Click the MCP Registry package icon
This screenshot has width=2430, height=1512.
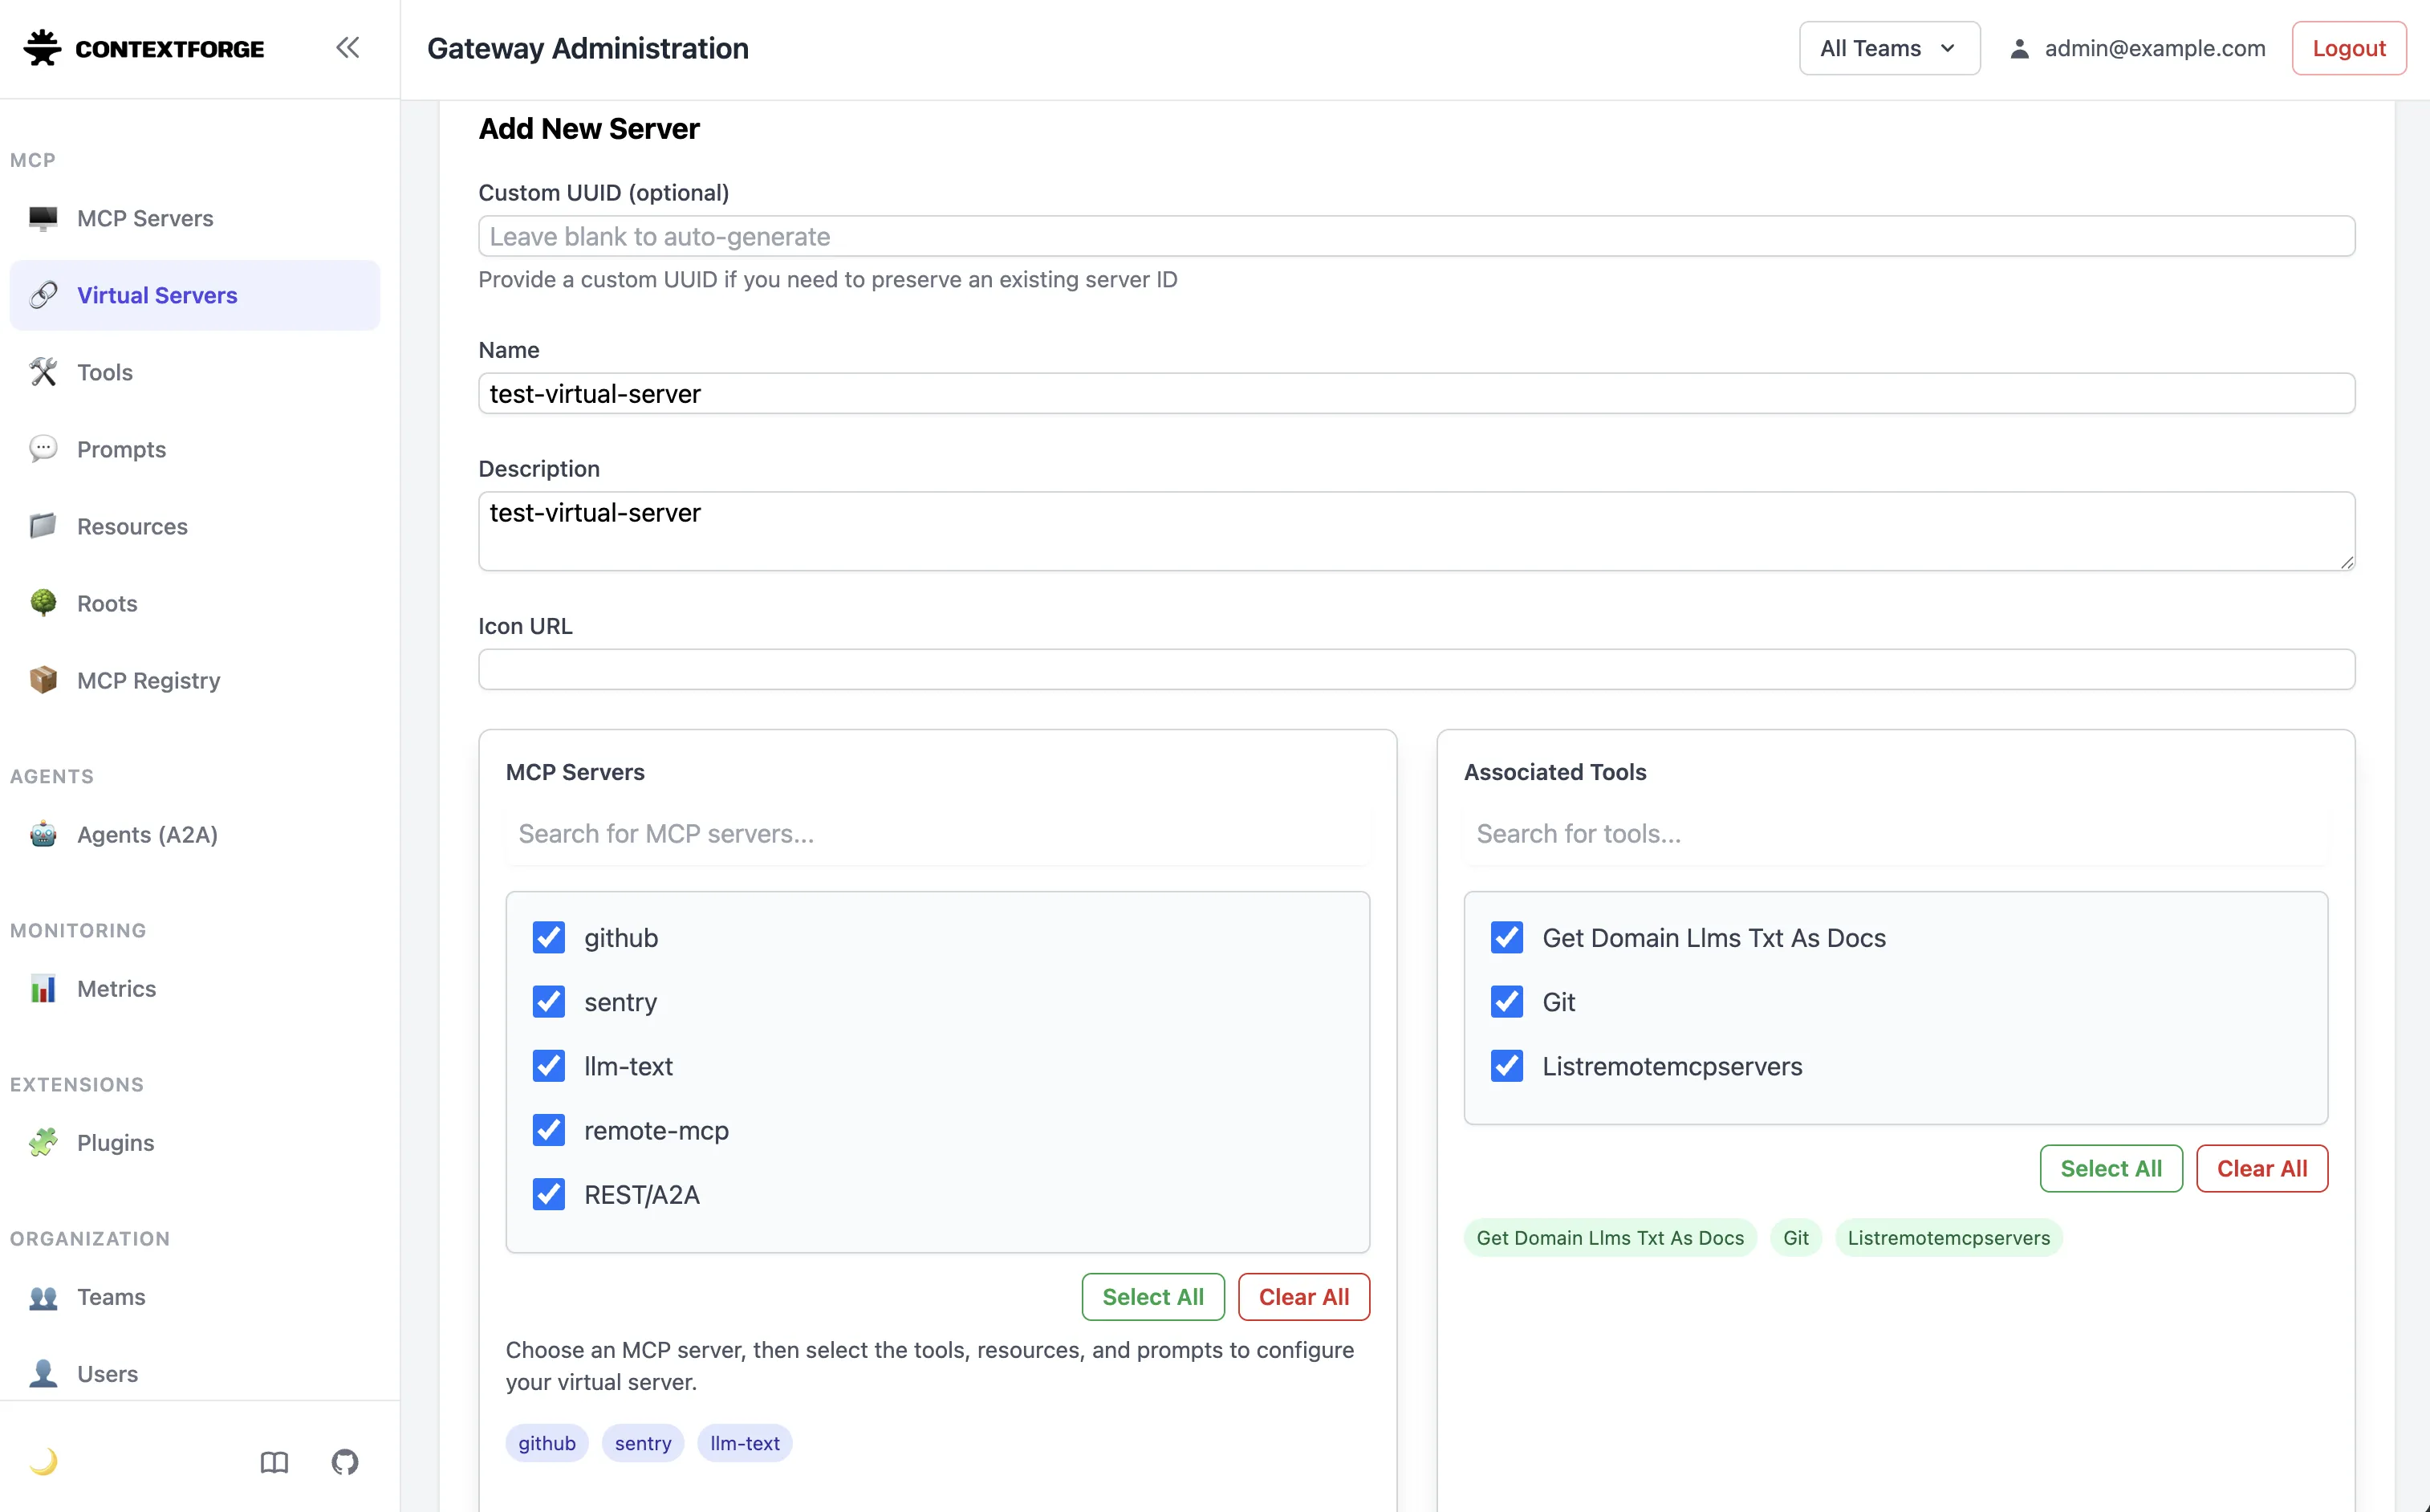pos(43,680)
